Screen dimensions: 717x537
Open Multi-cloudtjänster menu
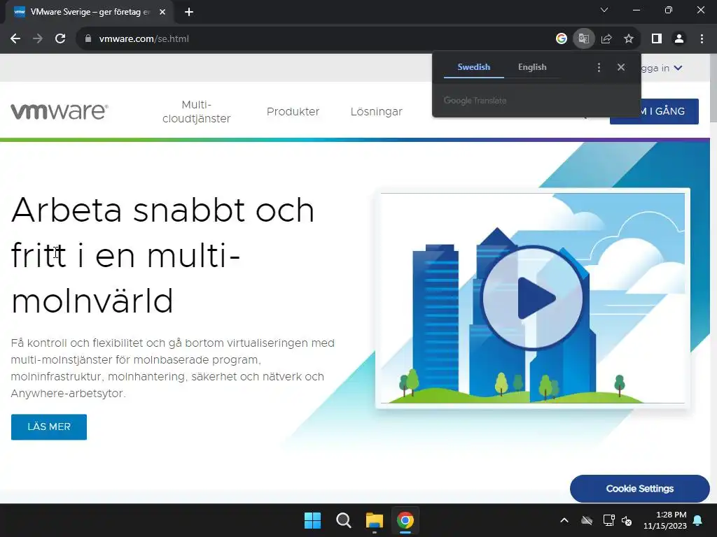(197, 111)
